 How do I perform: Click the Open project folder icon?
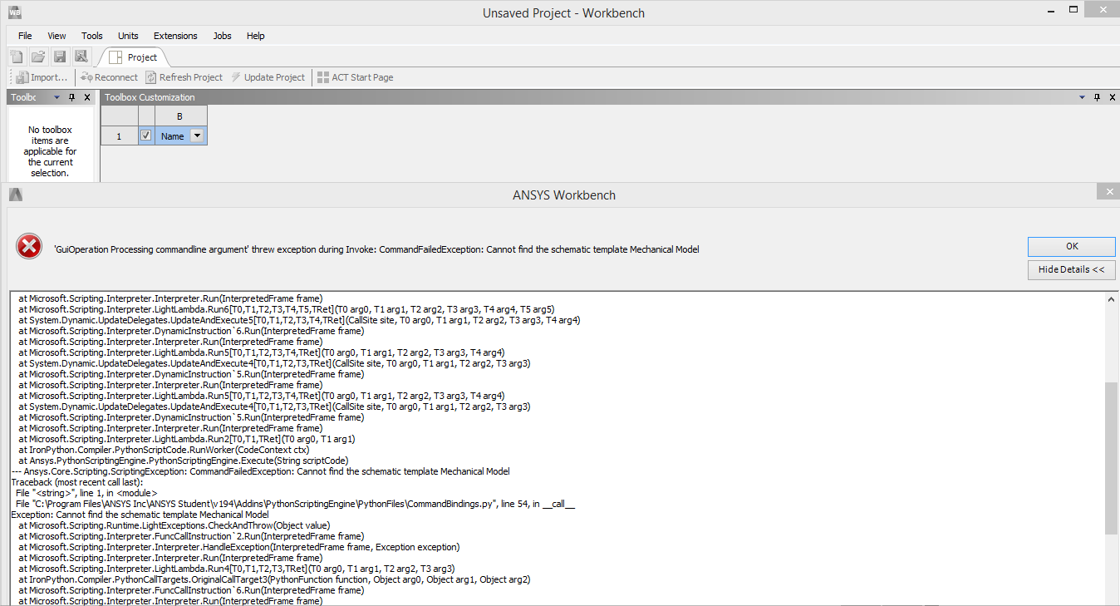click(x=38, y=57)
